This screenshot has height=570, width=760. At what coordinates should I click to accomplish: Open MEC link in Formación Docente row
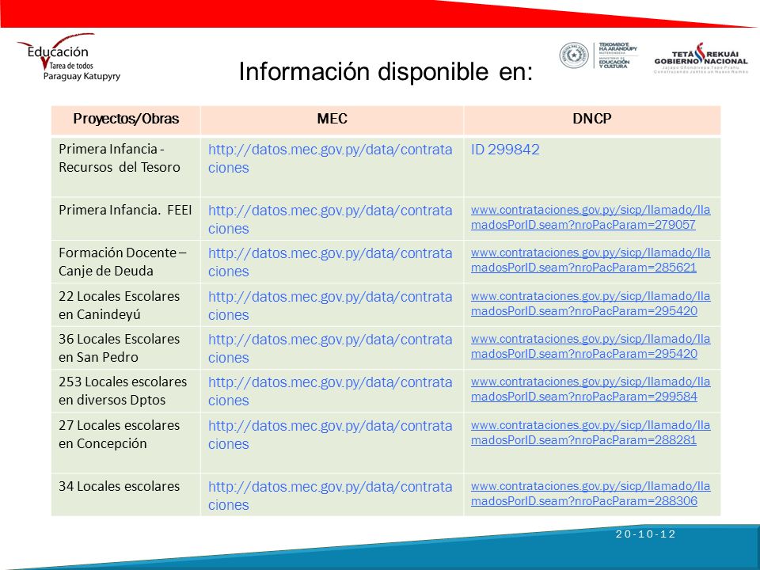click(x=330, y=262)
